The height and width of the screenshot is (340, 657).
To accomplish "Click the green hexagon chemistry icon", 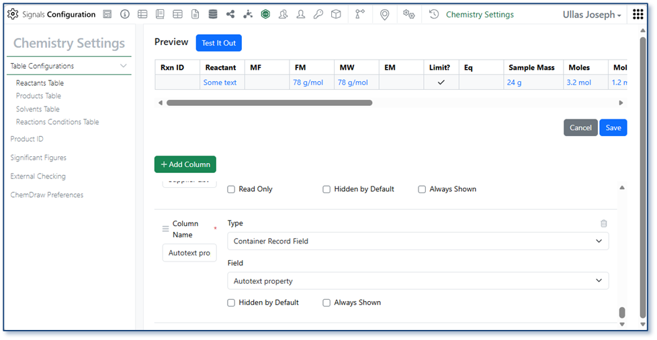I will pyautogui.click(x=265, y=14).
